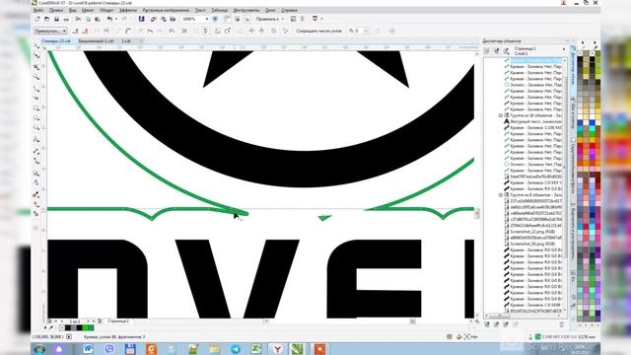The height and width of the screenshot is (355, 631).
Task: Click the 'Сокращать число узлов' button
Action: (318, 31)
